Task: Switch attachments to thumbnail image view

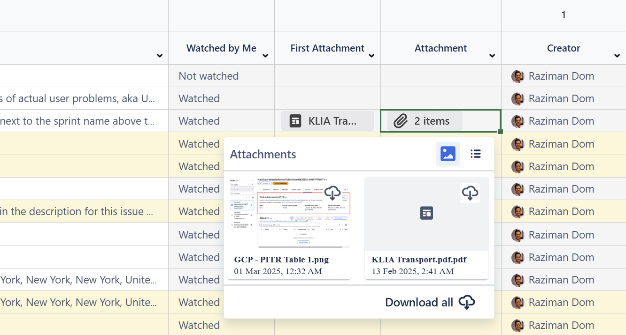Action: [x=448, y=154]
